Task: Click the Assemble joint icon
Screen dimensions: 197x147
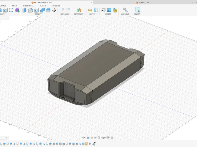Action: click(125, 10)
